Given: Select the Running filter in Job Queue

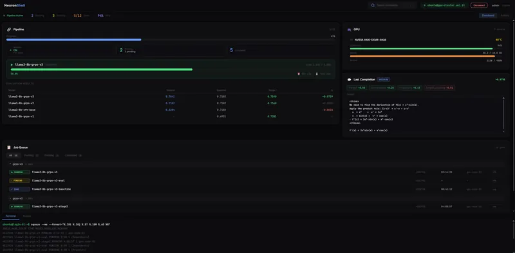Looking at the screenshot, I should pos(31,155).
